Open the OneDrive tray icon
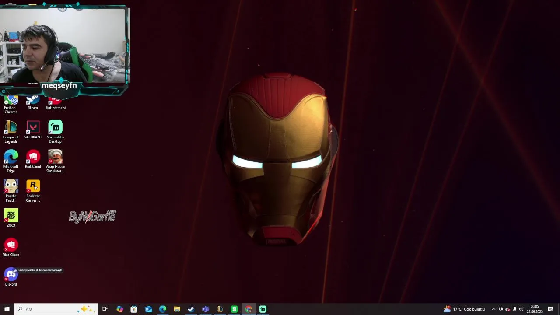 pyautogui.click(x=507, y=309)
